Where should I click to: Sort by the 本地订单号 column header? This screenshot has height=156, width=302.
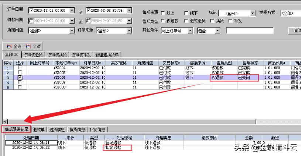66,63
